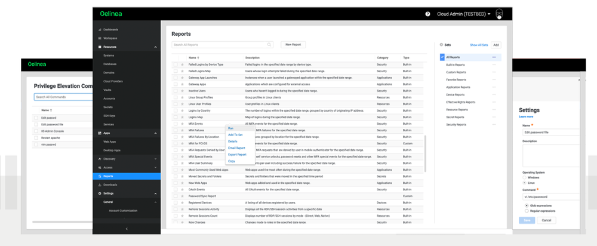597x246 pixels.
Task: Collapse the Resources sidebar section
Action: pyautogui.click(x=155, y=47)
